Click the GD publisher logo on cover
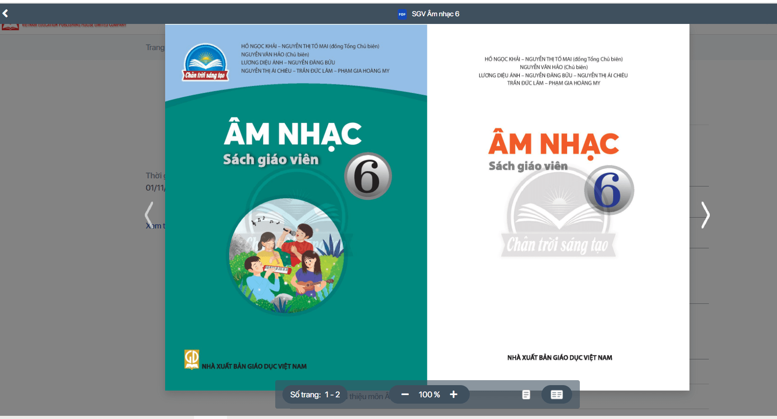Viewport: 777px width, 419px height. tap(192, 359)
